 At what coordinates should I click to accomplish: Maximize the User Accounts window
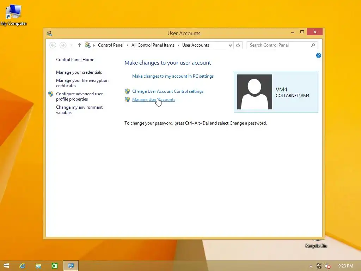[302, 32]
